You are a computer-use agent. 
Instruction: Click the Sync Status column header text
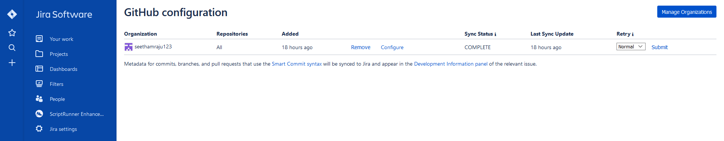pyautogui.click(x=479, y=34)
